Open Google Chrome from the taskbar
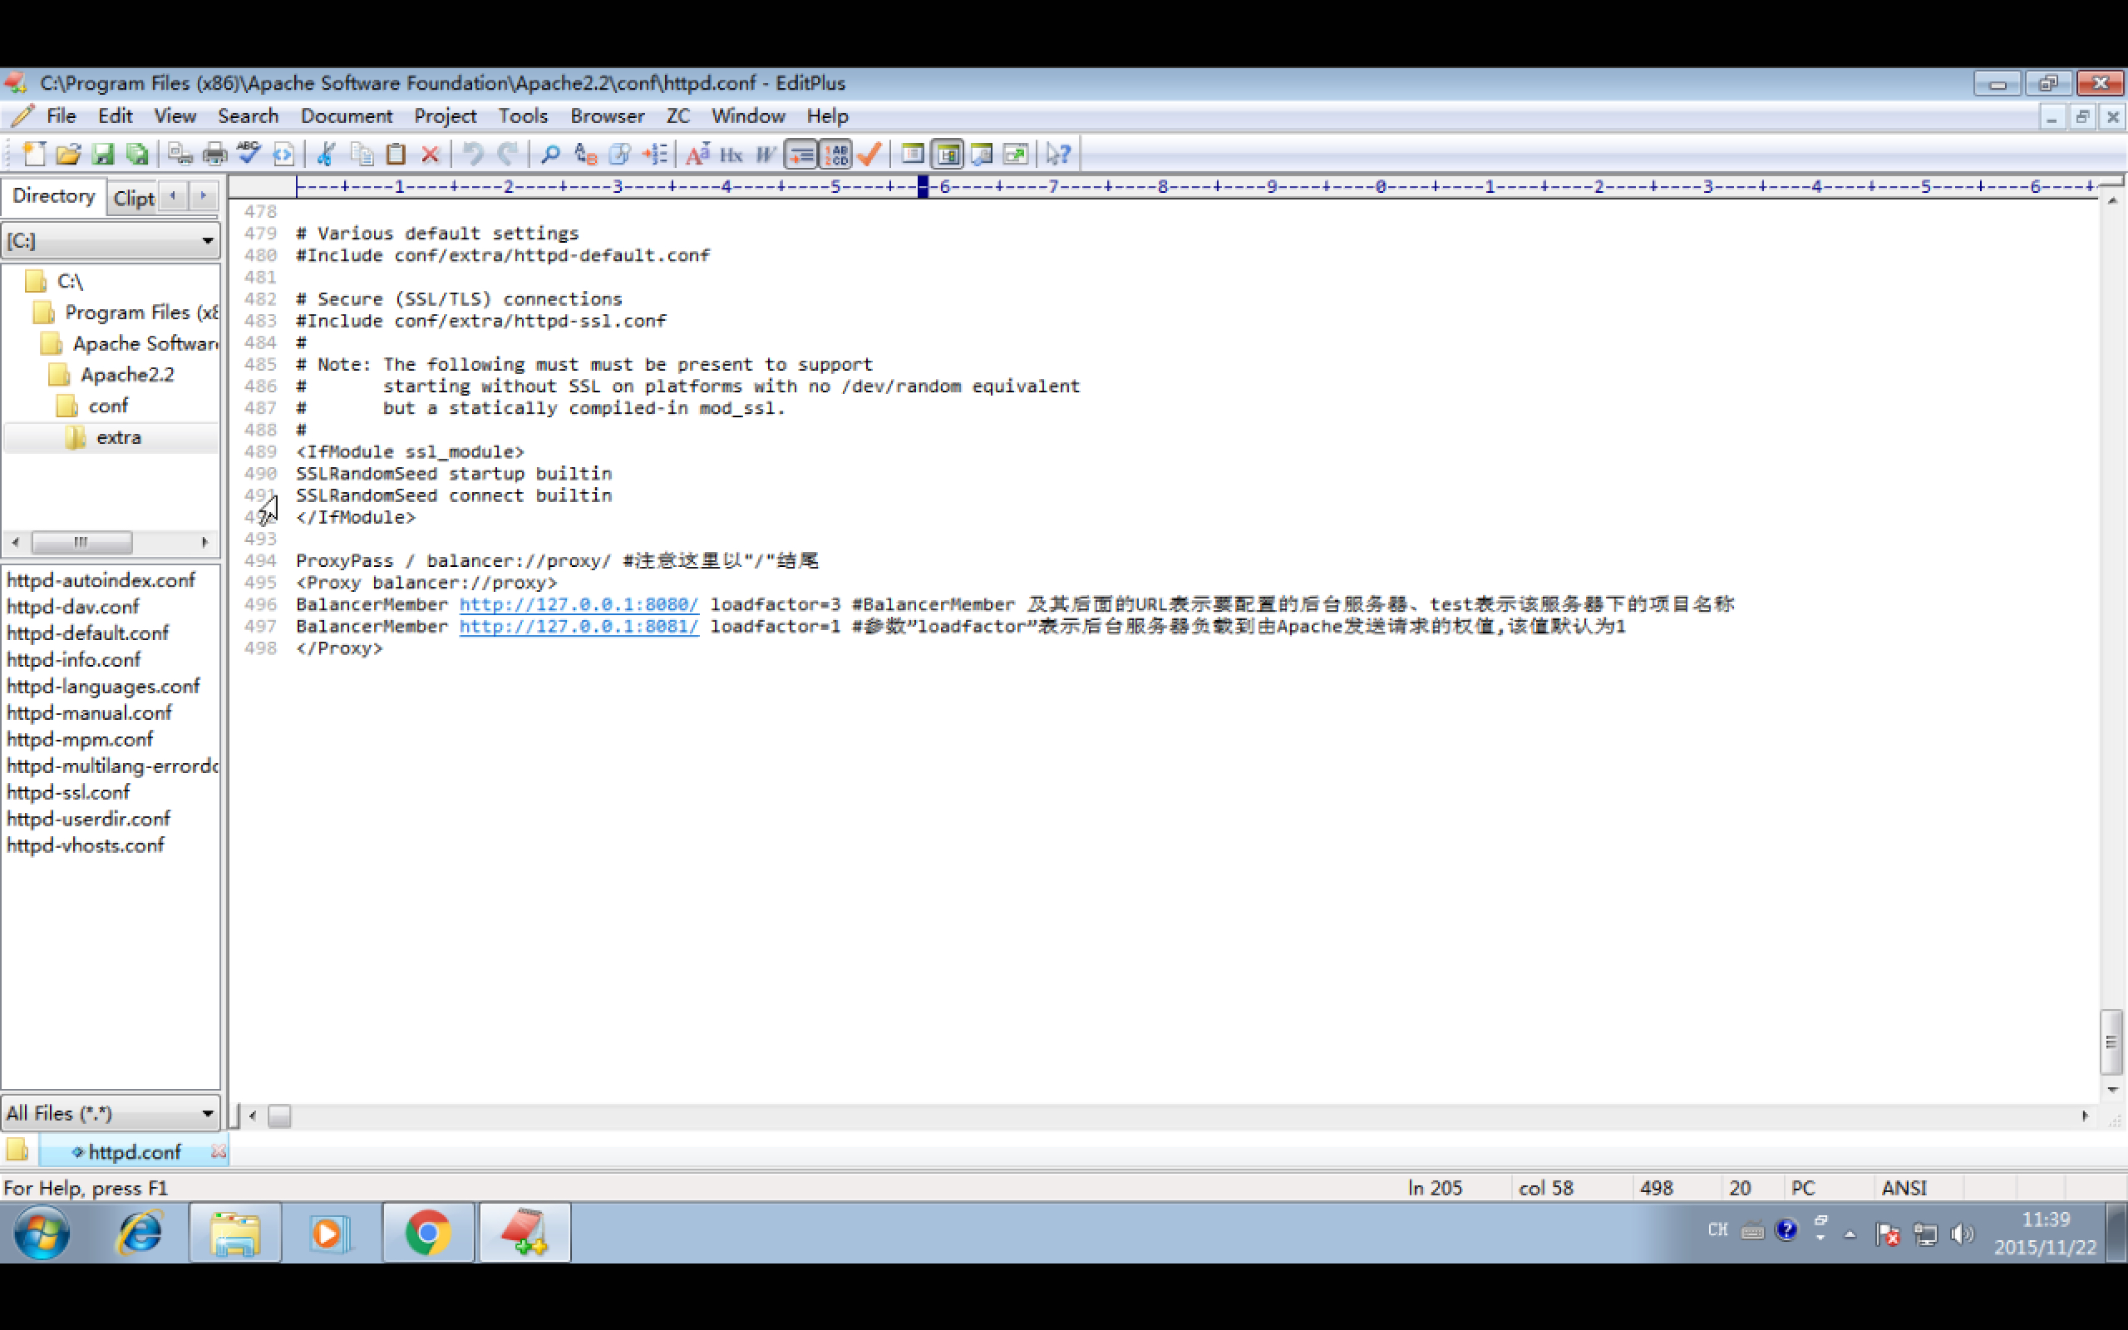This screenshot has width=2128, height=1330. coord(428,1234)
